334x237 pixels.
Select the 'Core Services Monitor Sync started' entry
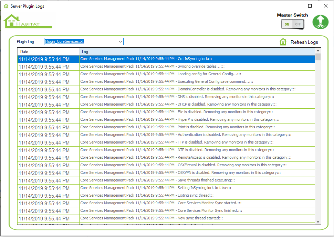click(172, 203)
